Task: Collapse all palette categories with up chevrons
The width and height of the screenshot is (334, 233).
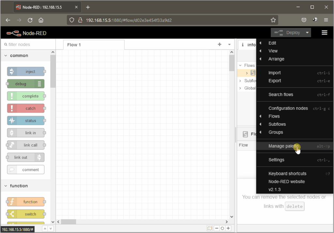Action: coord(45,229)
